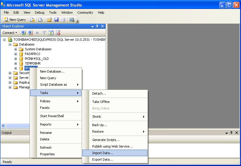Open the File menu

6,12
